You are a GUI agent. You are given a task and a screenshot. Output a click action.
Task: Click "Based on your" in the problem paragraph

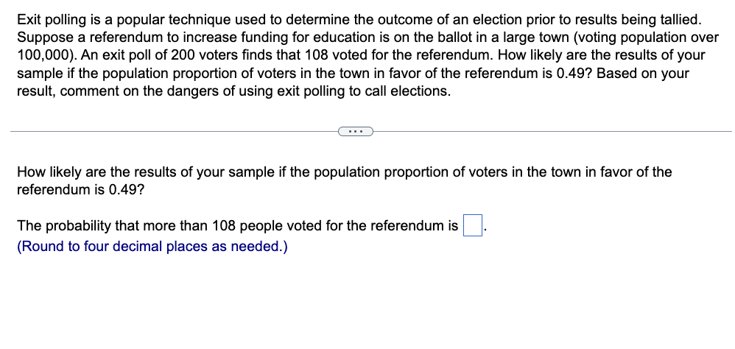[644, 73]
